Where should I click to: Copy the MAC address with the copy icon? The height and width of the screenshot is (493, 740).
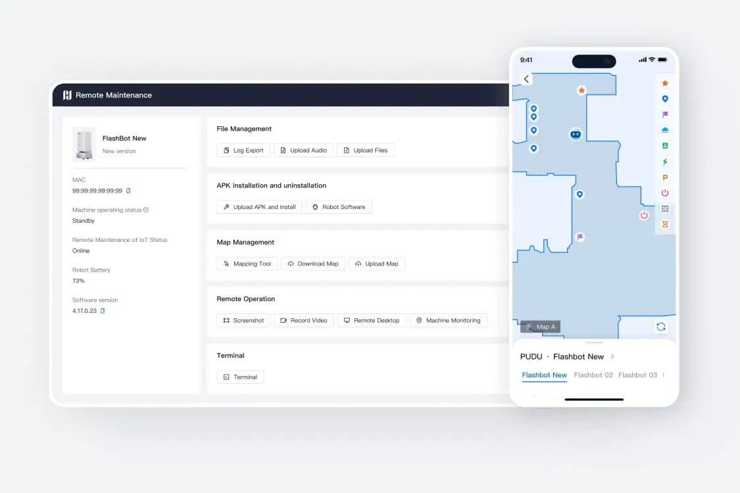pos(128,191)
